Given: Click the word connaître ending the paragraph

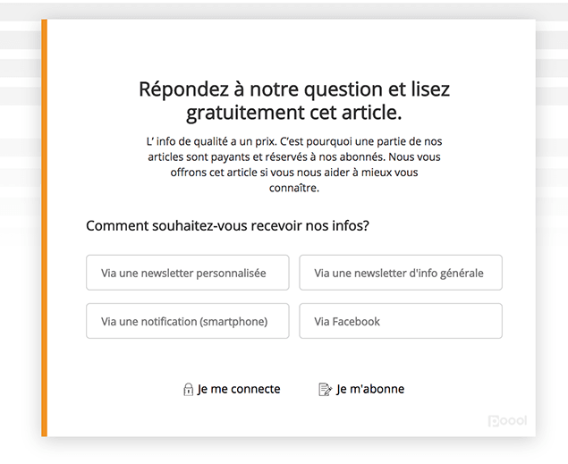Looking at the screenshot, I should click(294, 188).
